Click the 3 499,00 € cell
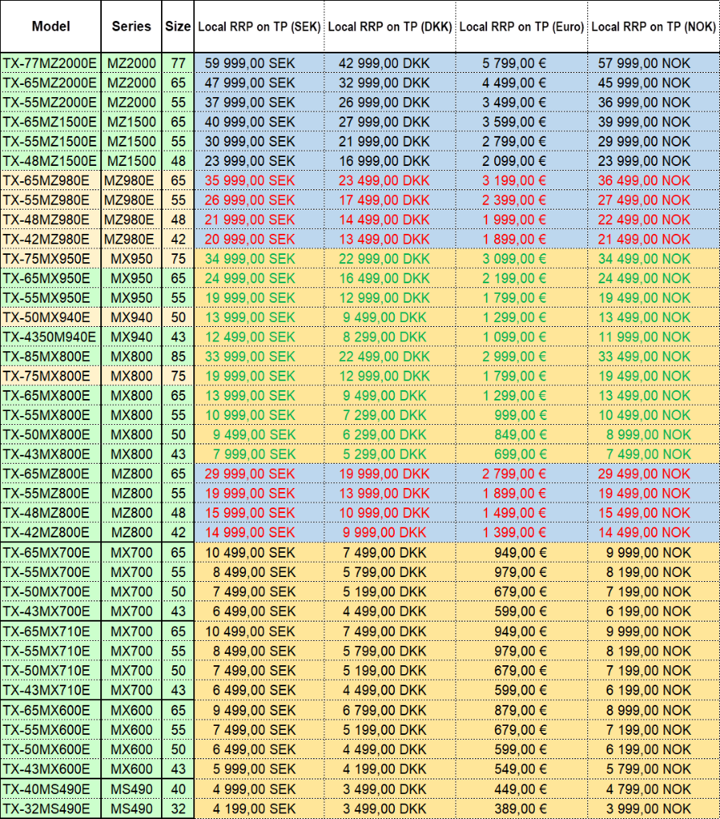Screen dimensions: 720x819 521,102
